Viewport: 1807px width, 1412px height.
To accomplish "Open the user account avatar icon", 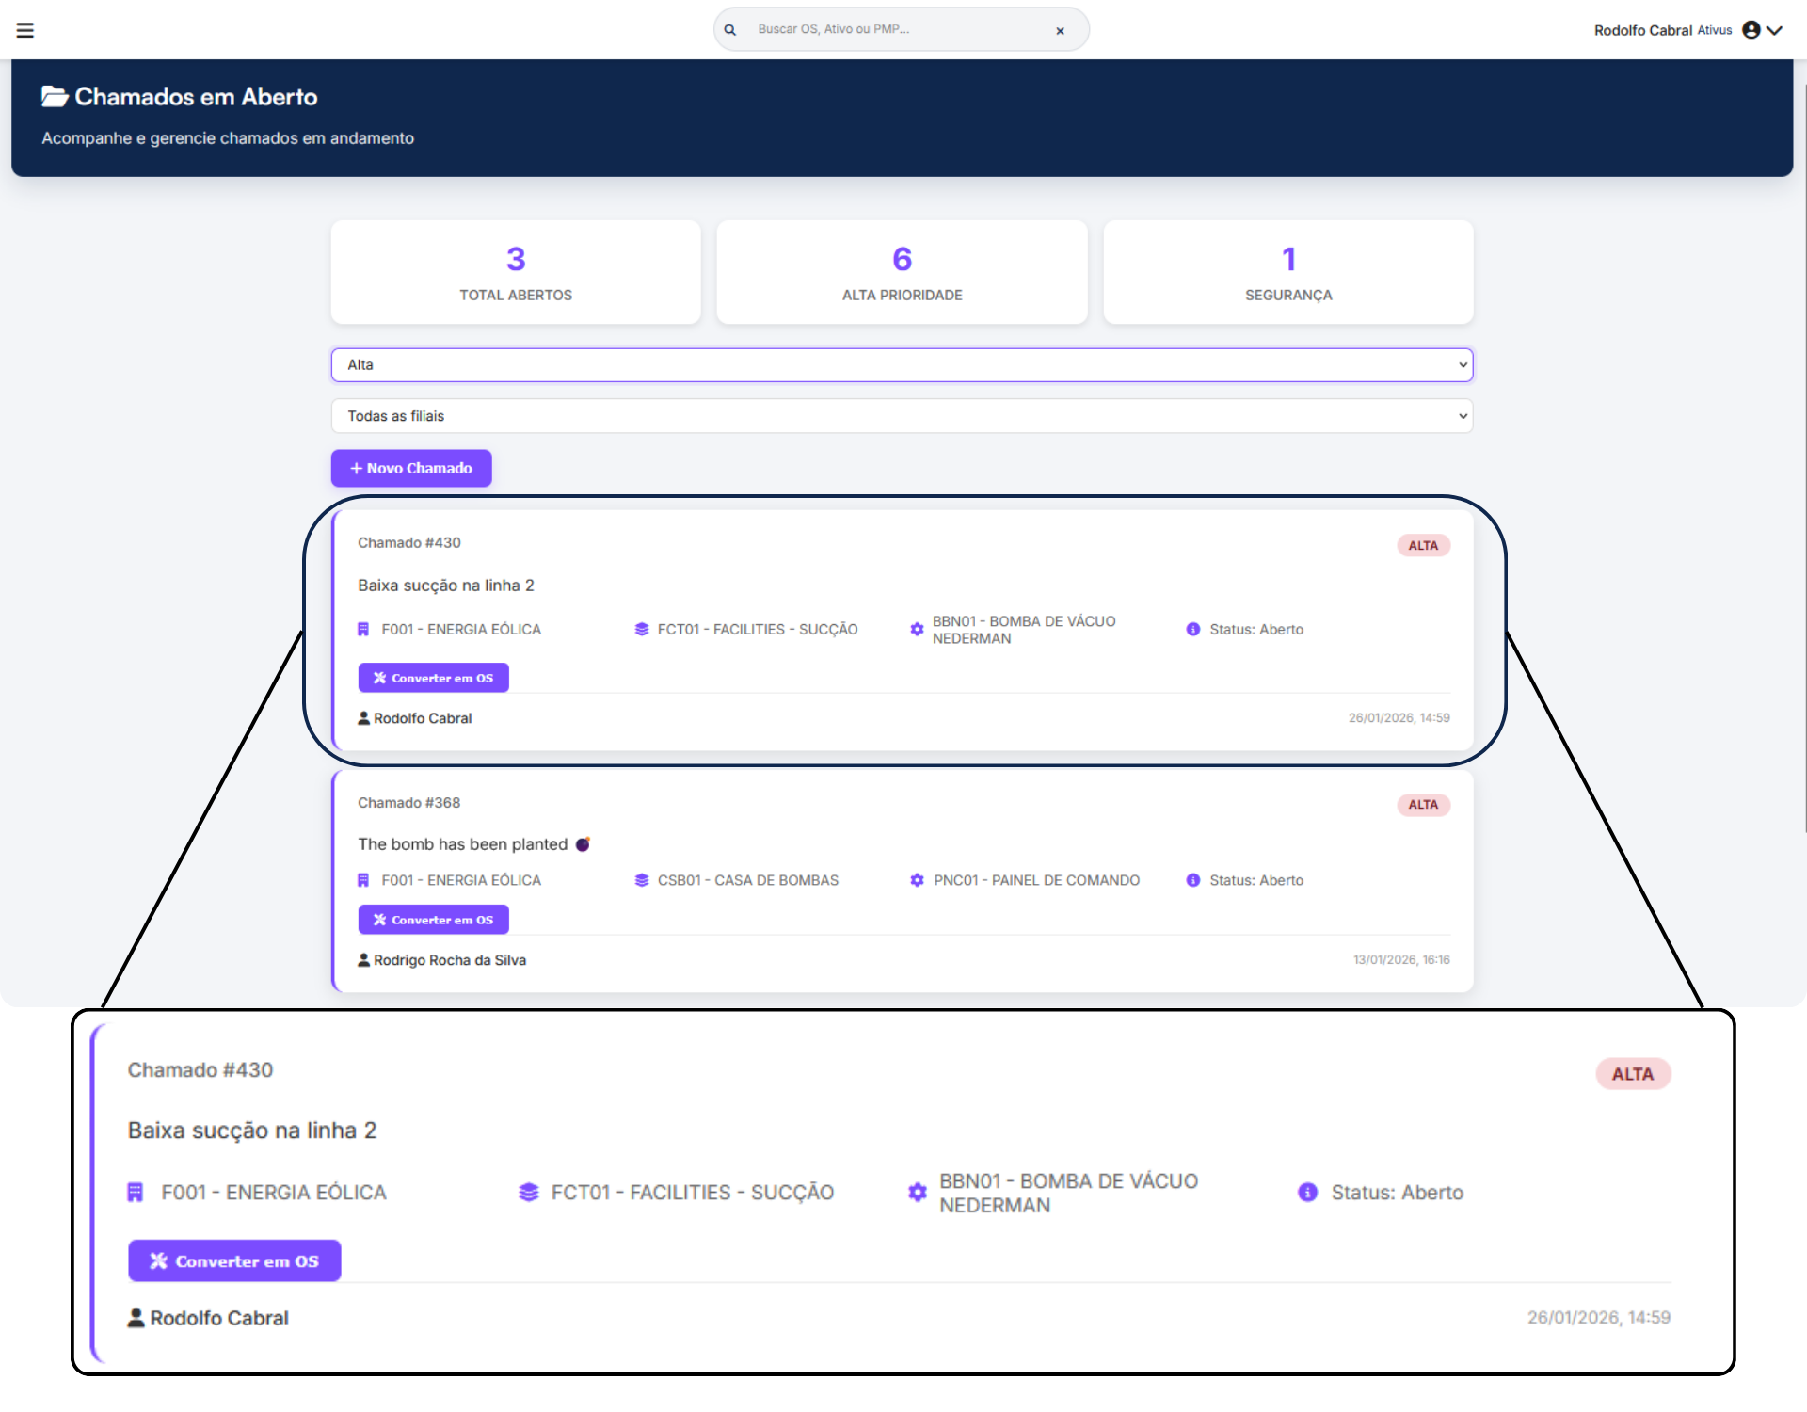I will [x=1751, y=30].
